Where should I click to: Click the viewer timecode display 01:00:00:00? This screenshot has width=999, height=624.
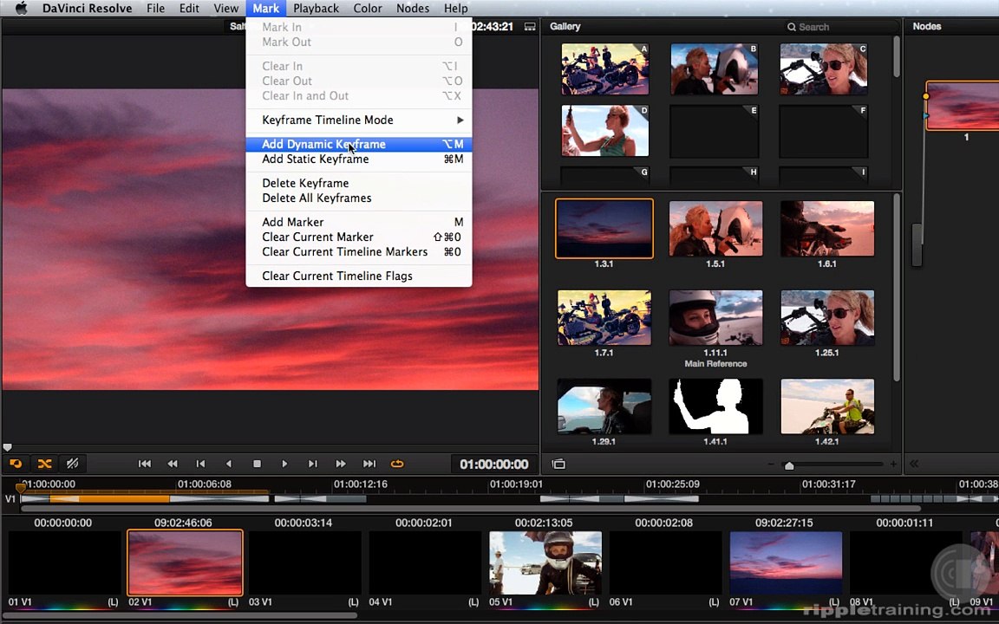coord(493,465)
